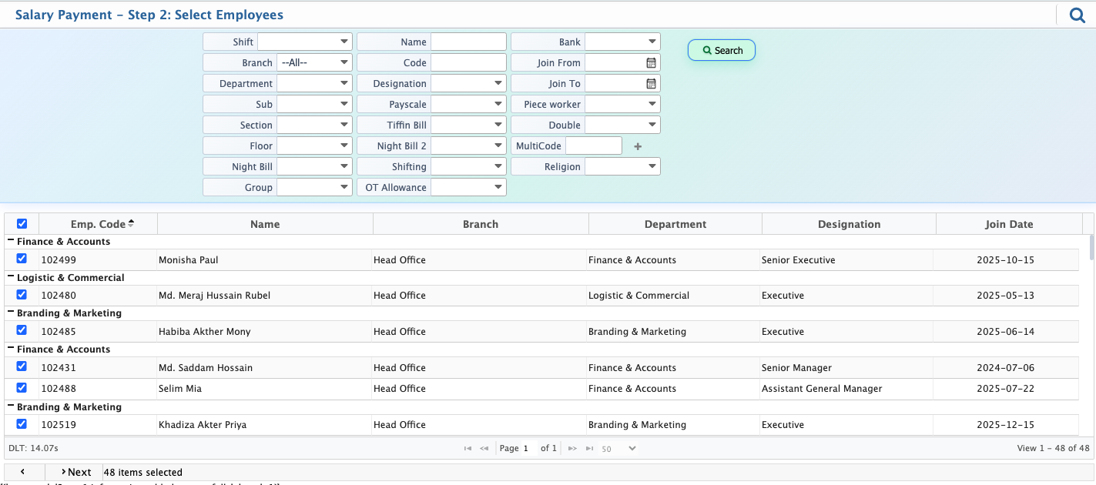Click the green Search button

click(x=722, y=50)
